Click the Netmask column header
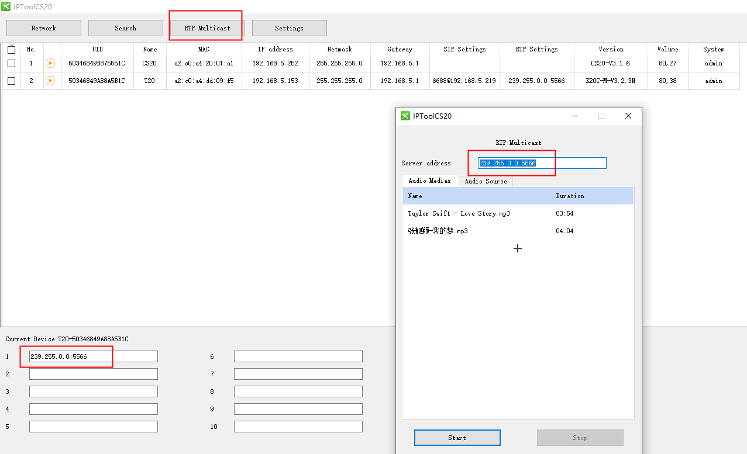Screen dimensions: 747x454 339,50
